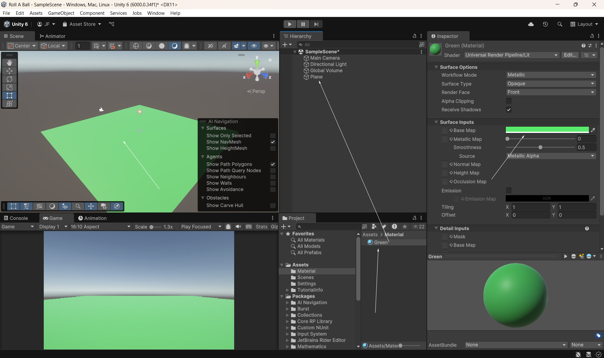Enable the Alpha Clipping checkbox
604x358 pixels.
(x=509, y=101)
